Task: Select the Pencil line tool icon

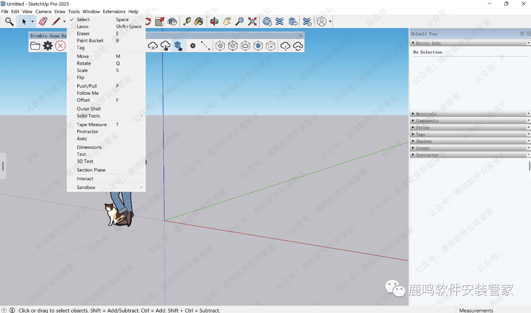Action: point(56,22)
